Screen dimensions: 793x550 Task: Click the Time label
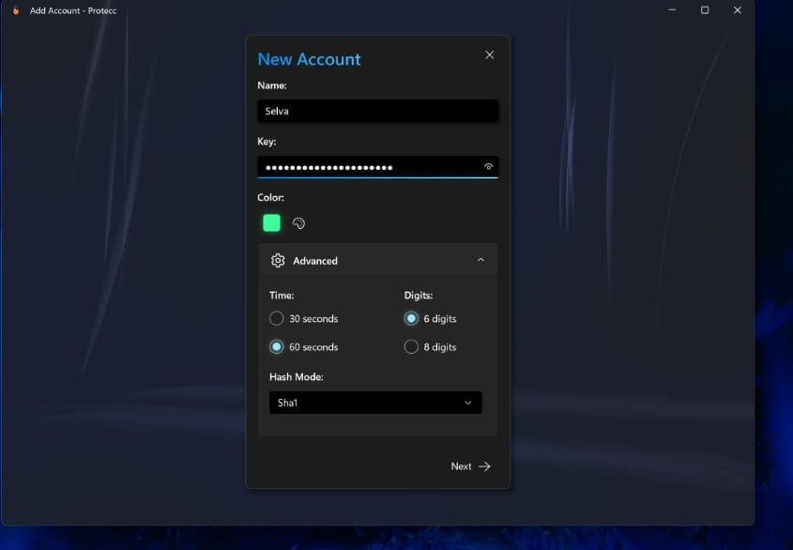(282, 295)
